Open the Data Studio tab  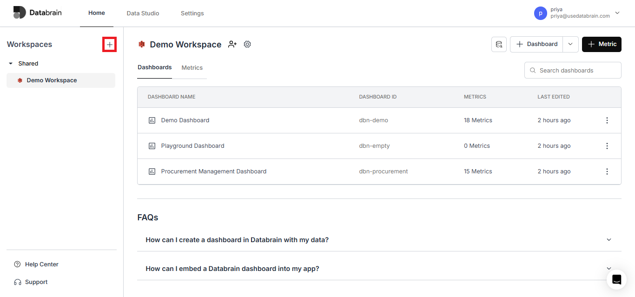tap(143, 13)
